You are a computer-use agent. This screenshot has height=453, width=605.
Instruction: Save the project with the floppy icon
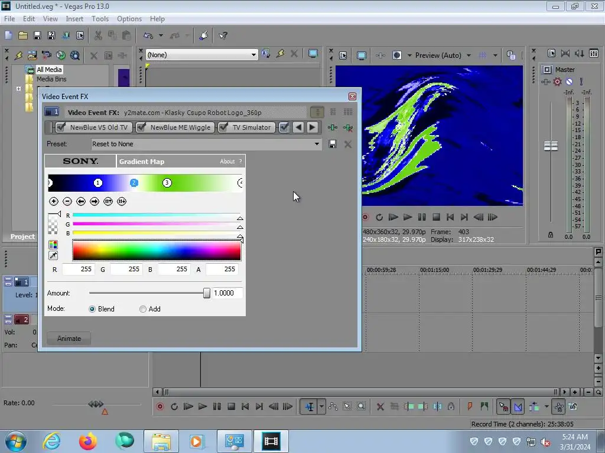coord(37,35)
